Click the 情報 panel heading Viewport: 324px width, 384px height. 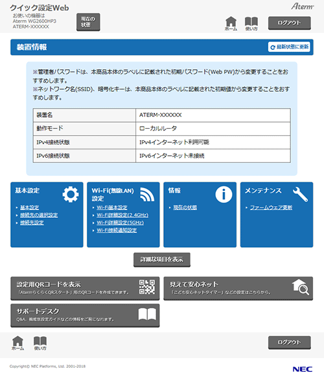(174, 191)
